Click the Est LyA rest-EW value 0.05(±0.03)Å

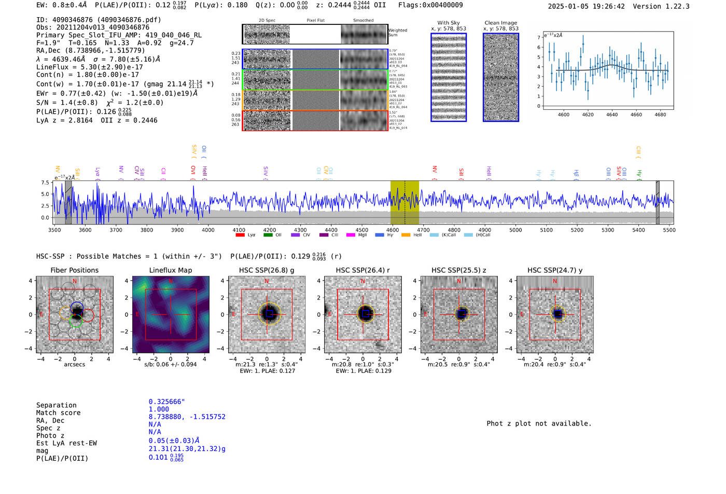tap(174, 441)
